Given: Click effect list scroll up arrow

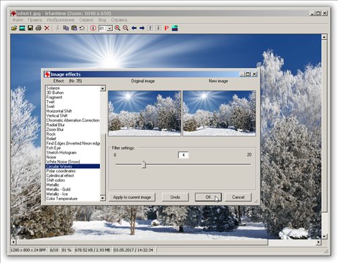Looking at the screenshot, I should click(x=103, y=89).
